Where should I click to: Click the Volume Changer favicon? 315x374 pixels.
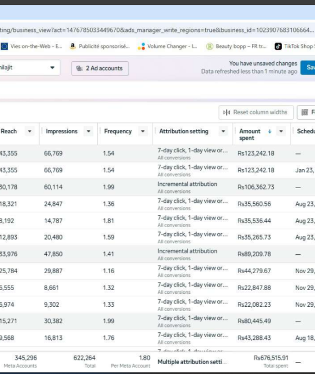(x=141, y=46)
